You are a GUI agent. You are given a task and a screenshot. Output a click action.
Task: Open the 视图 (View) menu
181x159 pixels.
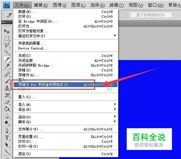tap(136, 5)
